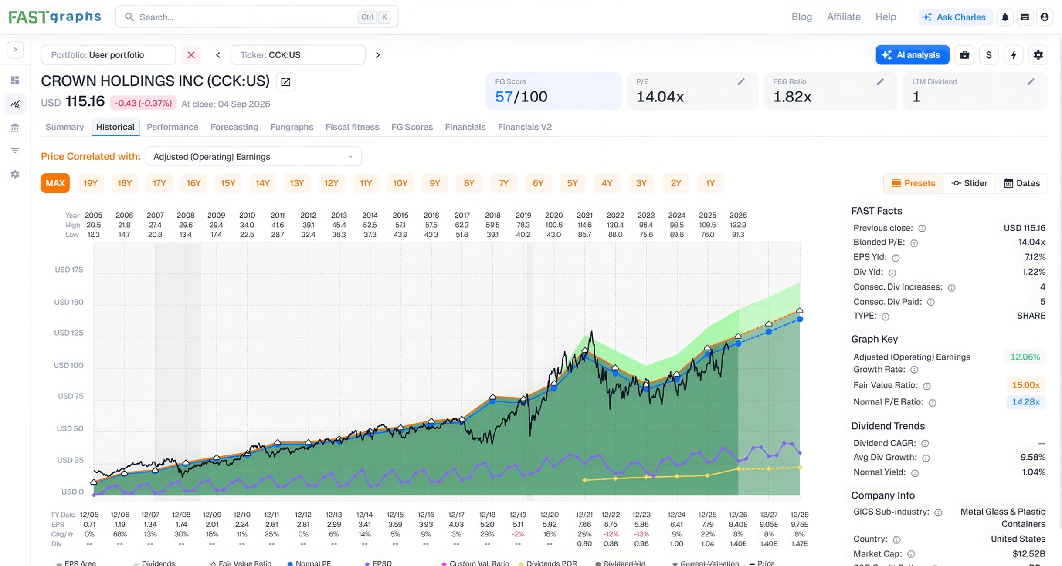Click the lightning bolt icon
1062x566 pixels.
pyautogui.click(x=1014, y=55)
